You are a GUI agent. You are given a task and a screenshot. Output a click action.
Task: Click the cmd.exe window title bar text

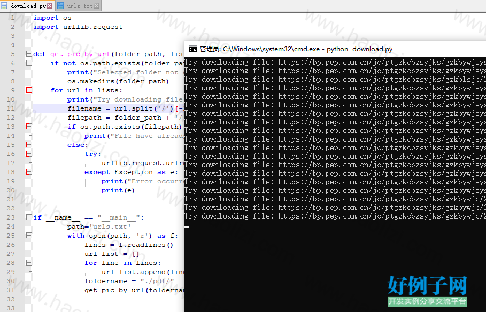click(x=296, y=49)
